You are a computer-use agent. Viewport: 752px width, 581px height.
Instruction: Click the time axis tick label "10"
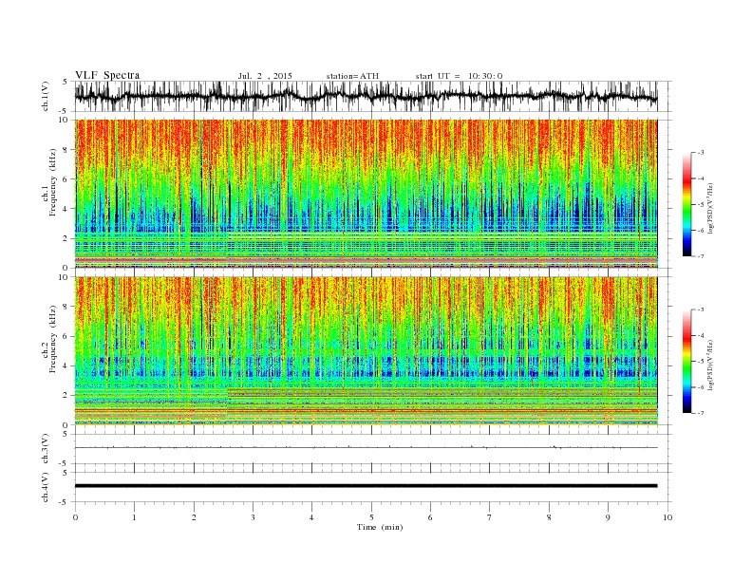[x=667, y=517]
